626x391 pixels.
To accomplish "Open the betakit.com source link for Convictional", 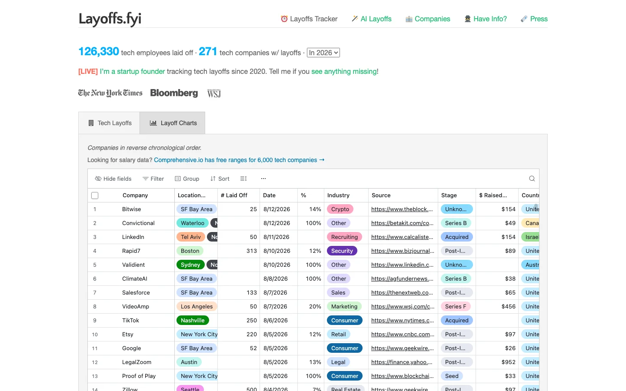I will (402, 223).
